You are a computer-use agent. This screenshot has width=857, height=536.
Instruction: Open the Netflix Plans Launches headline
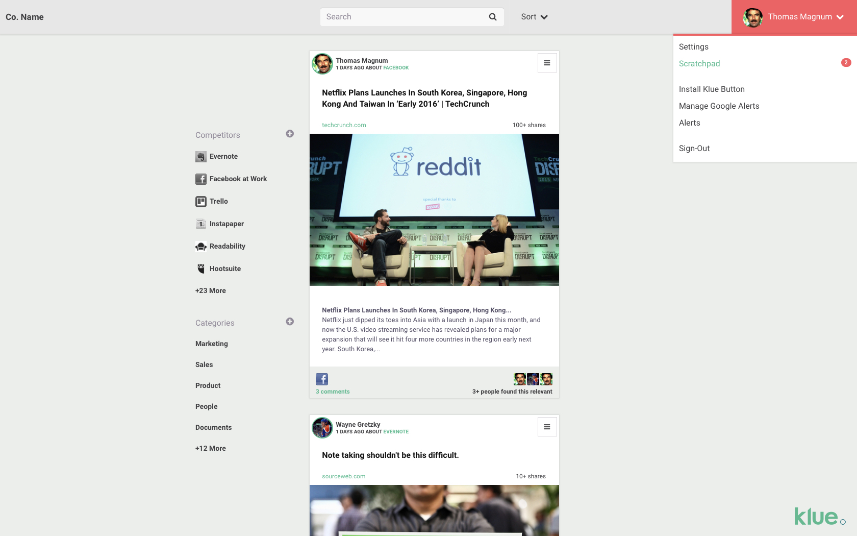point(424,99)
